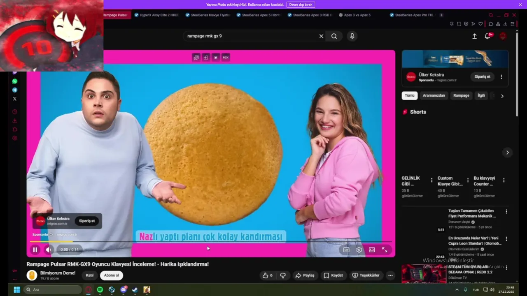Open more actions menu below the video

(390, 275)
